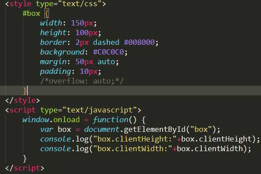Click the box.clientHeight expression after plus
Screen dimensions: 261x174
click(x=216, y=139)
